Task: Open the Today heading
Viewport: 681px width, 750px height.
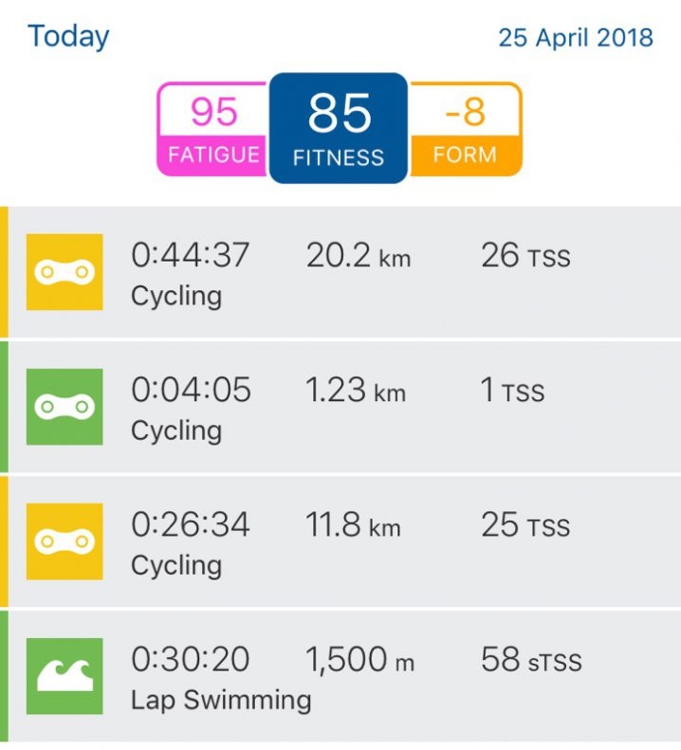Action: pyautogui.click(x=68, y=37)
